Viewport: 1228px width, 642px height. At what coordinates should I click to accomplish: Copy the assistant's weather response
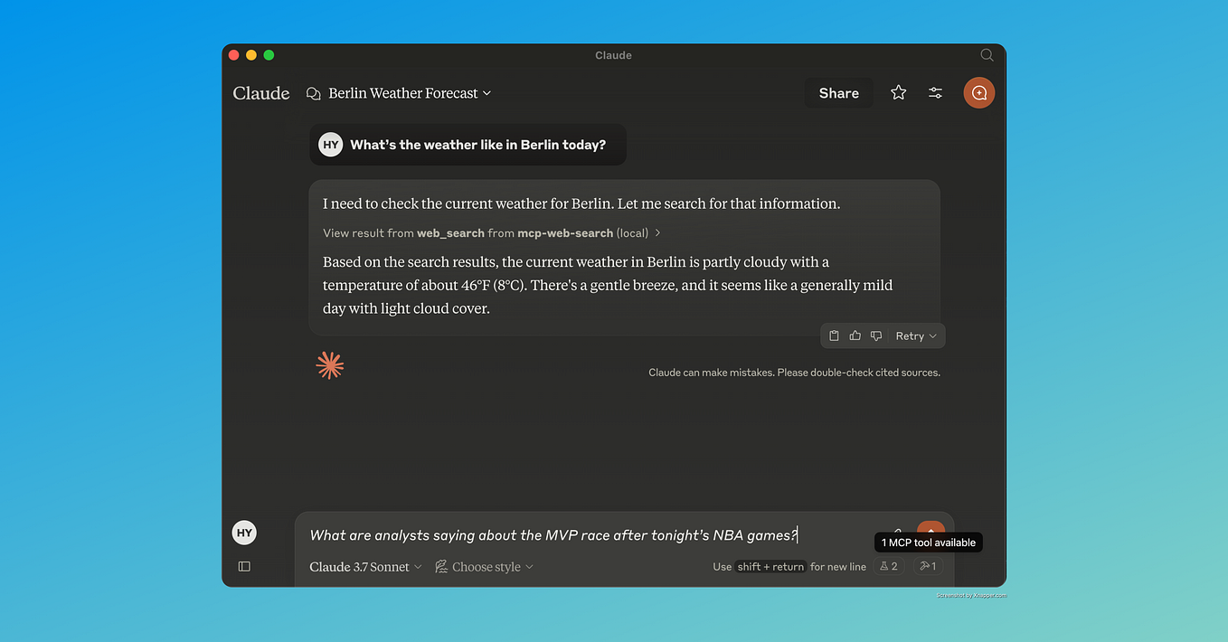(834, 335)
